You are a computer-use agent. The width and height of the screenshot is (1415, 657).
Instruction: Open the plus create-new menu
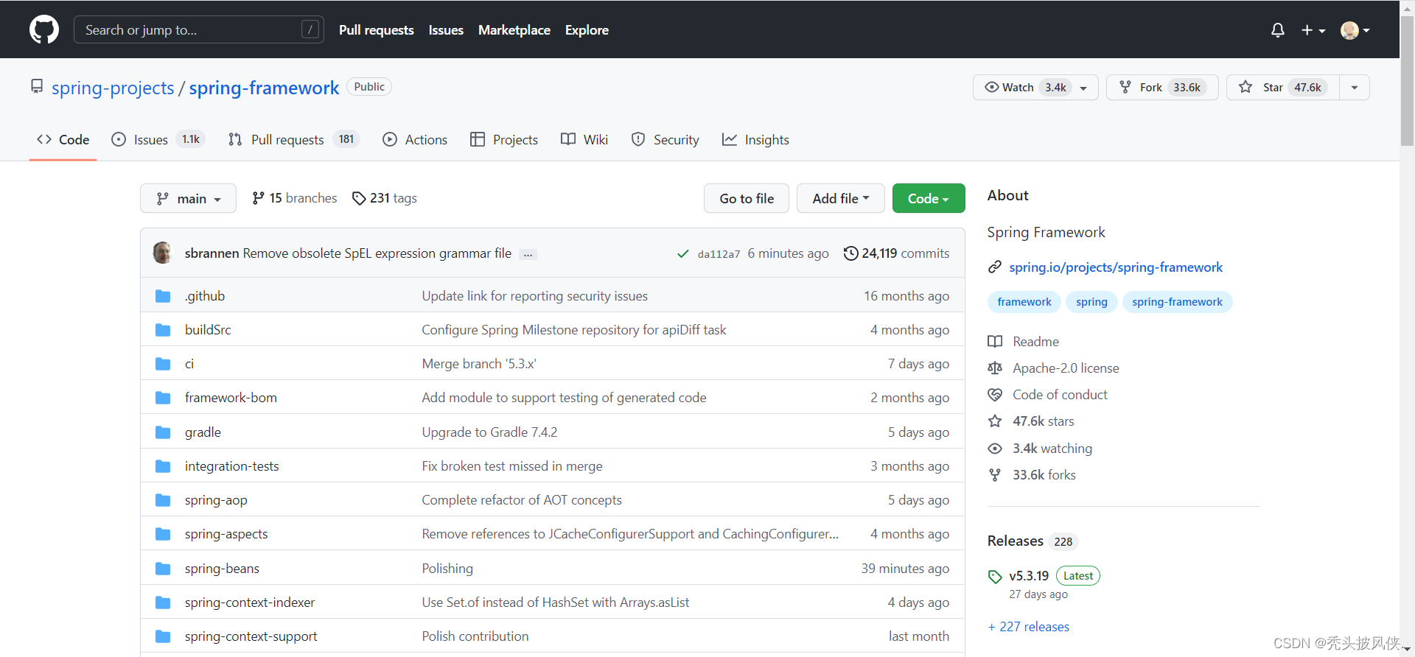click(x=1313, y=30)
